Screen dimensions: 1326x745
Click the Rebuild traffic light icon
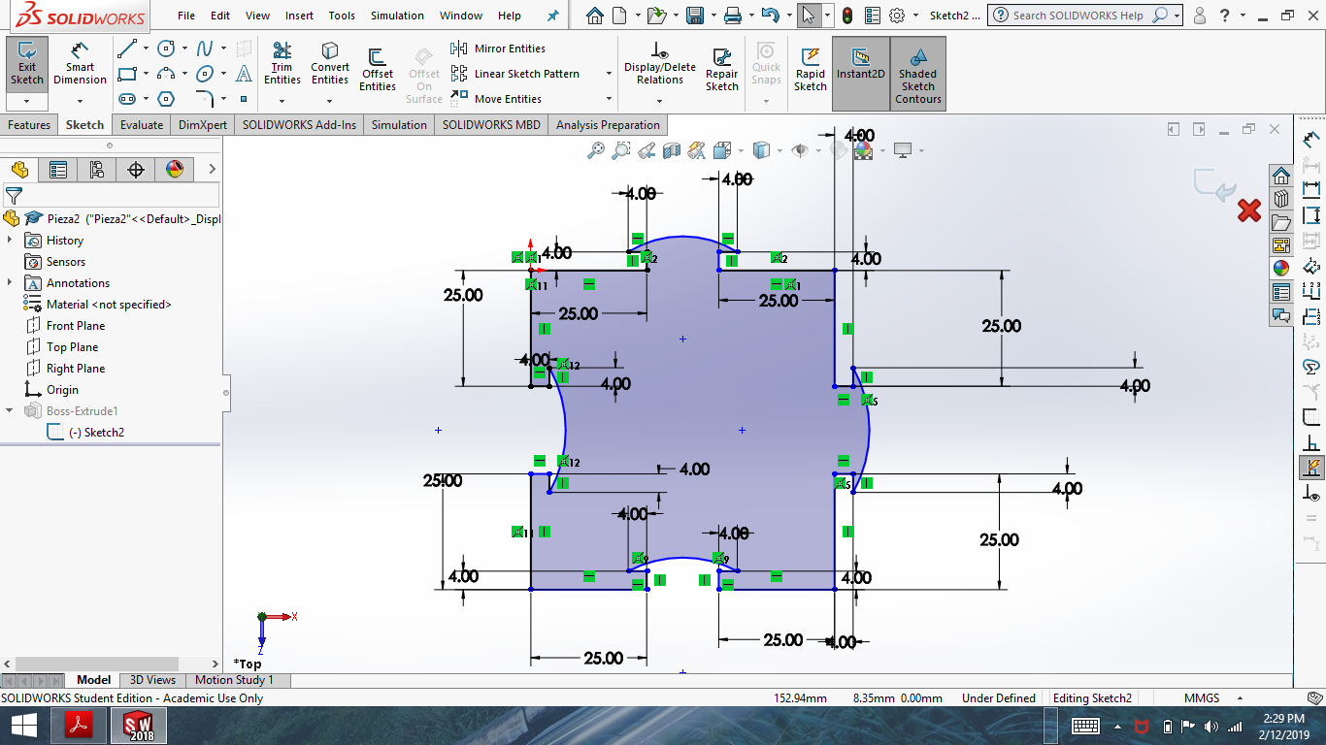pyautogui.click(x=846, y=16)
